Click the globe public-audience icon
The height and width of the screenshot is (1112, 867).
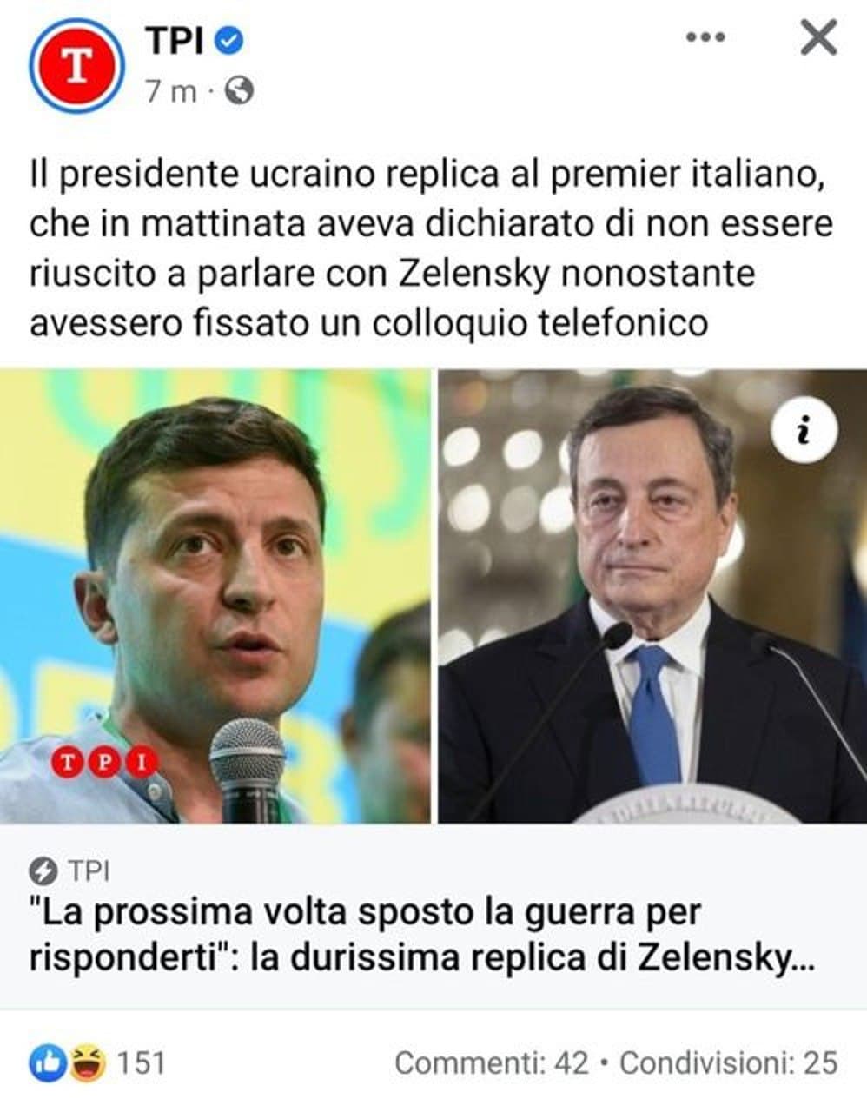coord(240,90)
